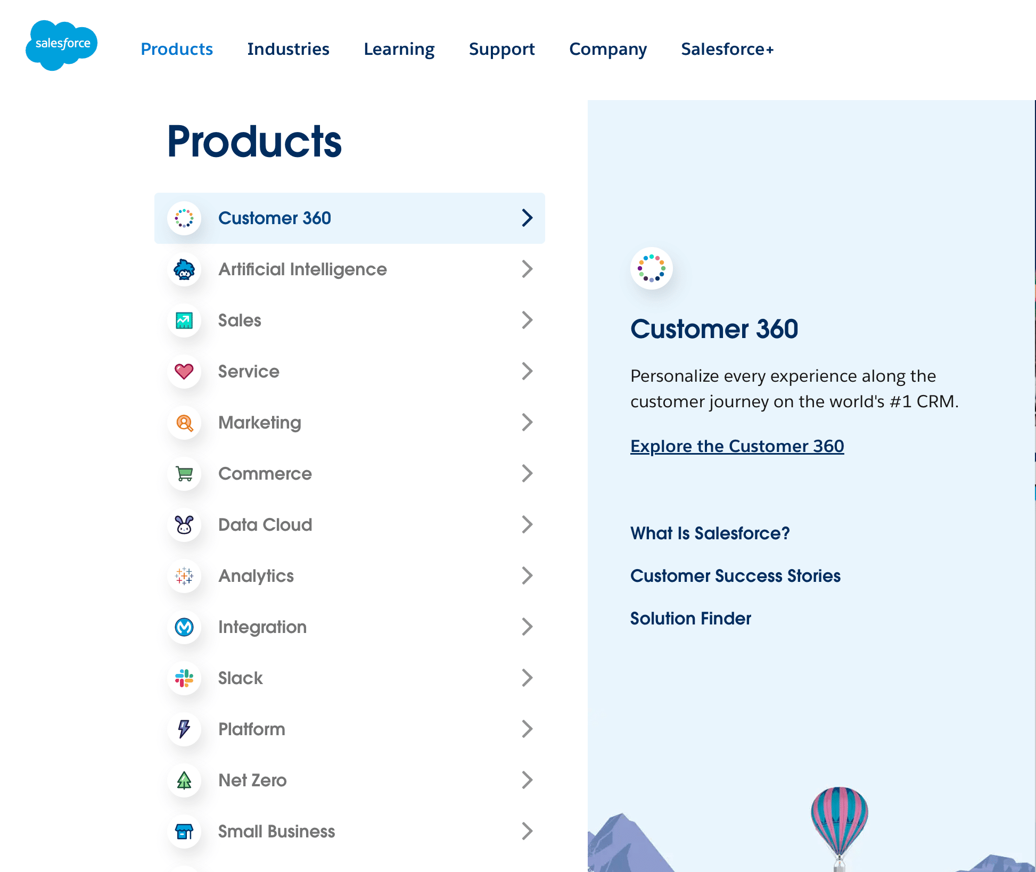The width and height of the screenshot is (1036, 872).
Task: Select the Analytics grid icon
Action: coord(184,575)
